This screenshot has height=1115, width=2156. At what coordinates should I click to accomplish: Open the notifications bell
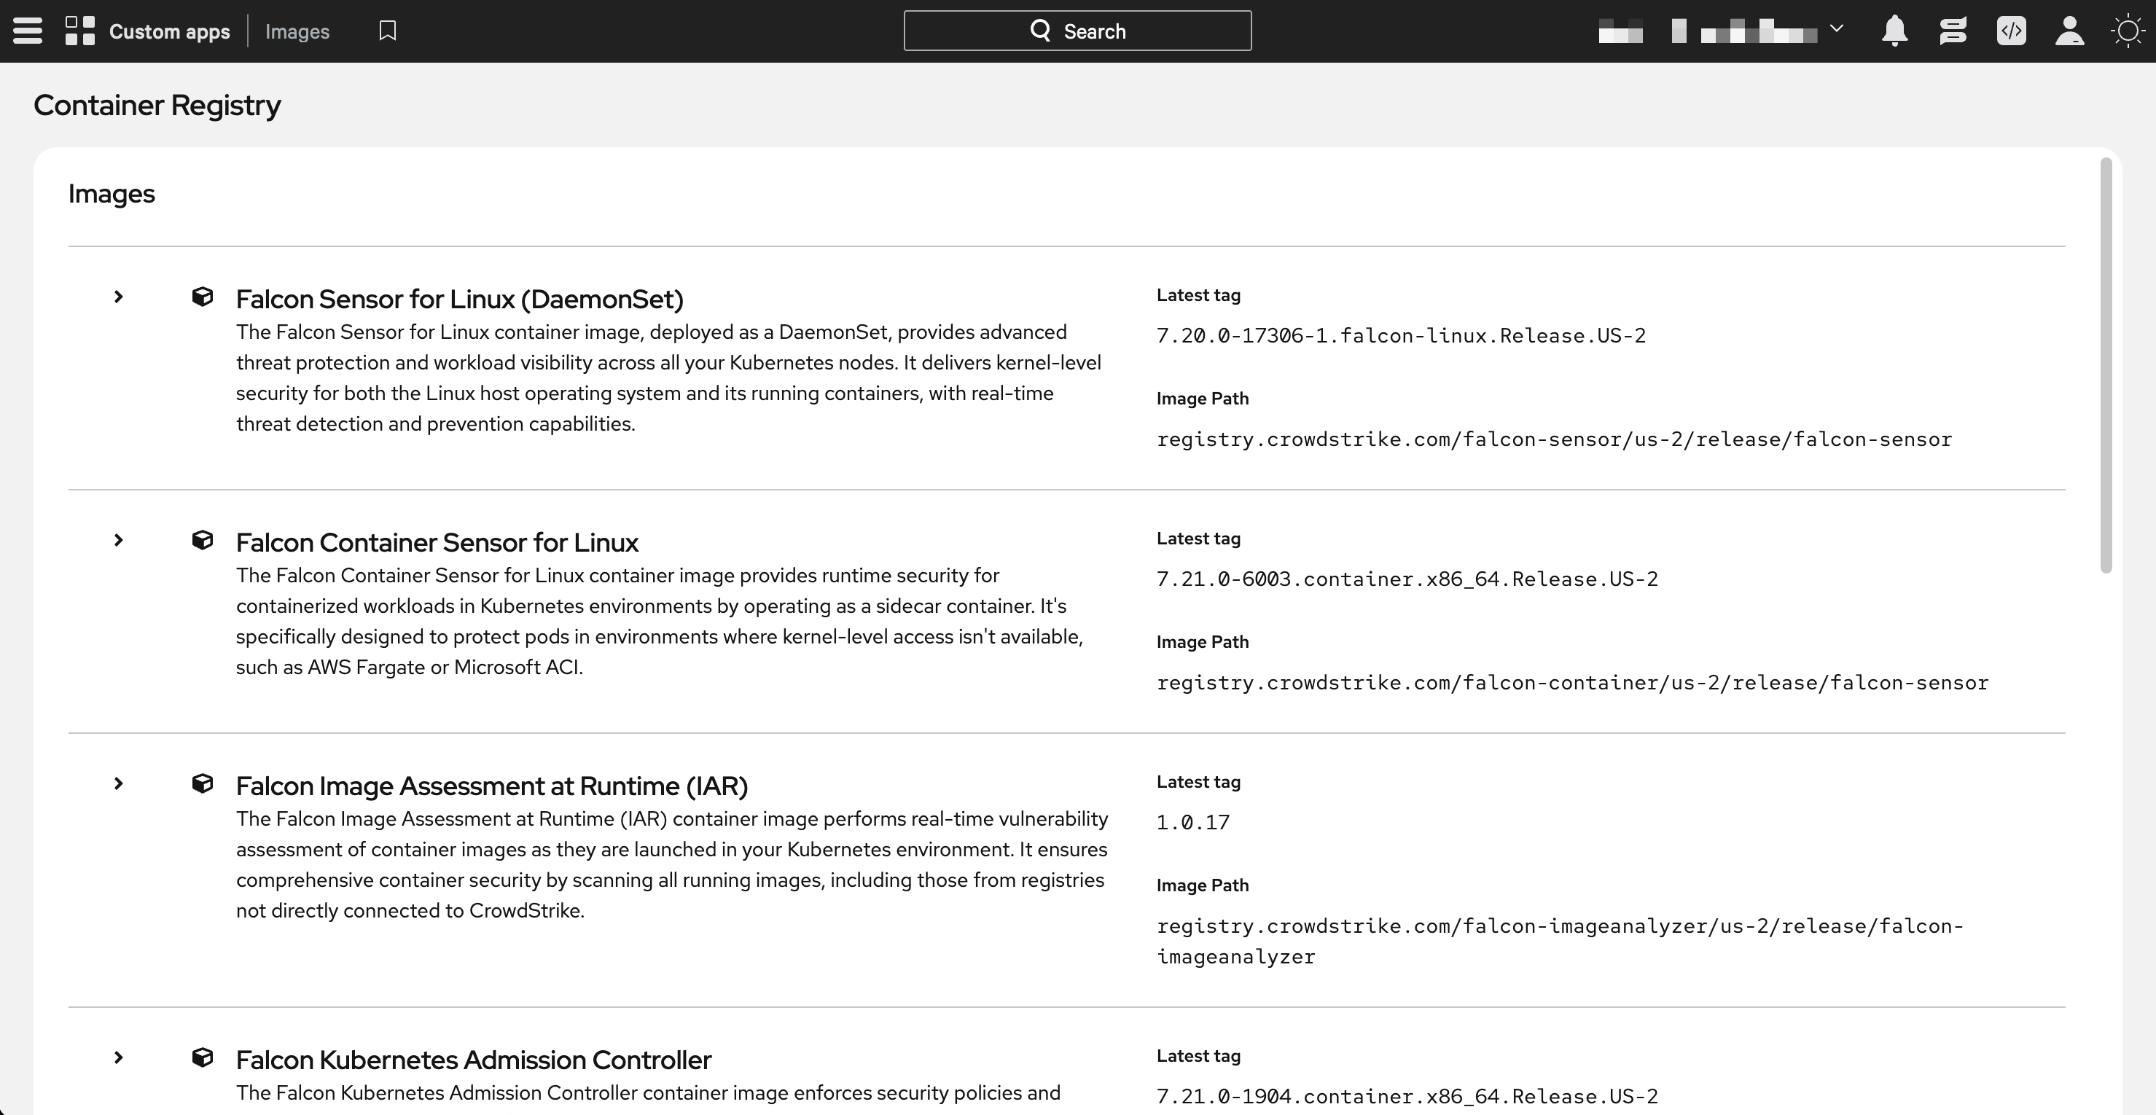coord(1895,31)
